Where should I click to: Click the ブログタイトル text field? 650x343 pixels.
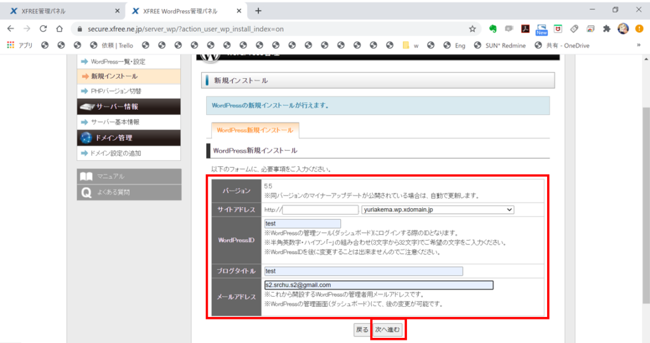coord(363,271)
